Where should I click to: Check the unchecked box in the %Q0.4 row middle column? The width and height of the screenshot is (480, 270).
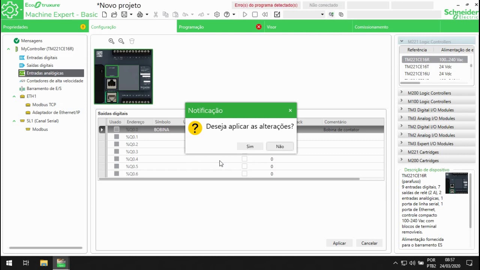click(x=244, y=159)
